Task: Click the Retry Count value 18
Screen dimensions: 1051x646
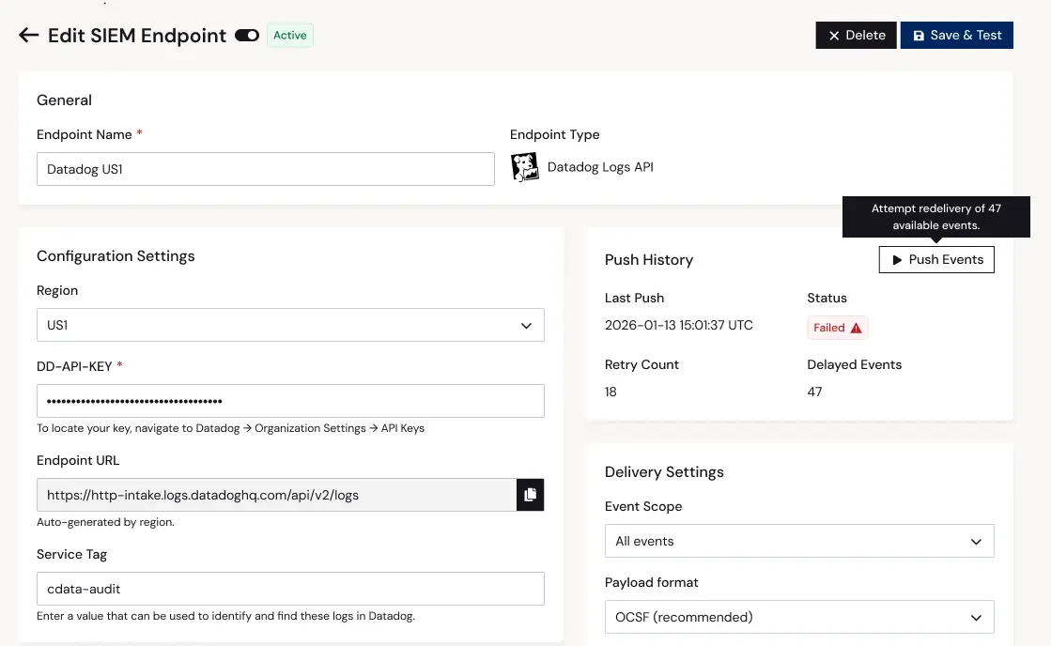Action: [611, 392]
